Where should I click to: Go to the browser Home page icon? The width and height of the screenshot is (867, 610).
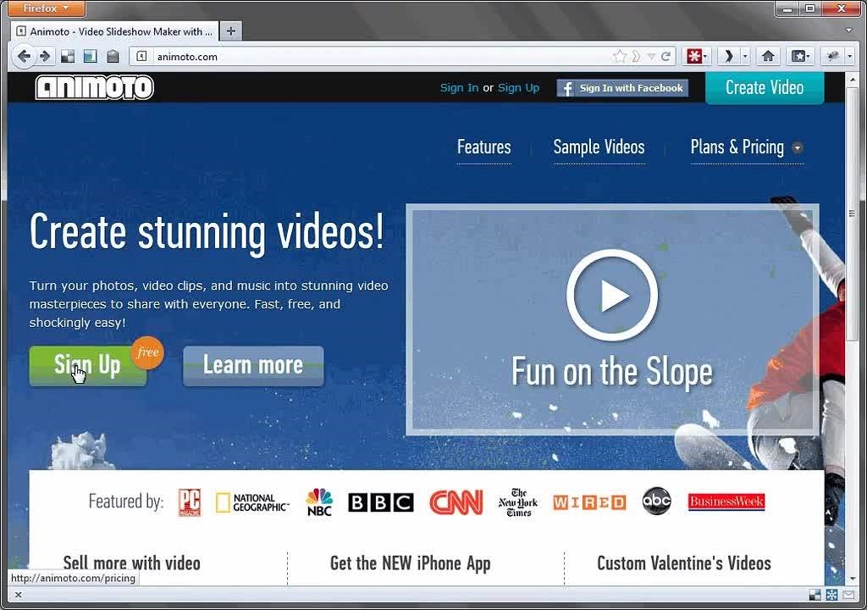[767, 56]
